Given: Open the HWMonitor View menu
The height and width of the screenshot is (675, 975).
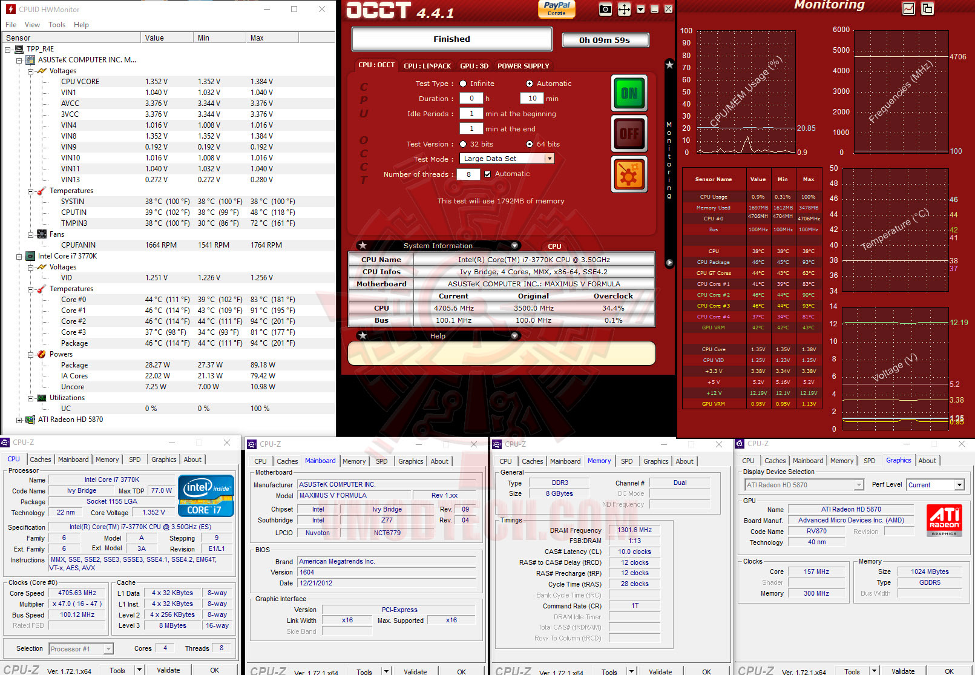Looking at the screenshot, I should [32, 25].
